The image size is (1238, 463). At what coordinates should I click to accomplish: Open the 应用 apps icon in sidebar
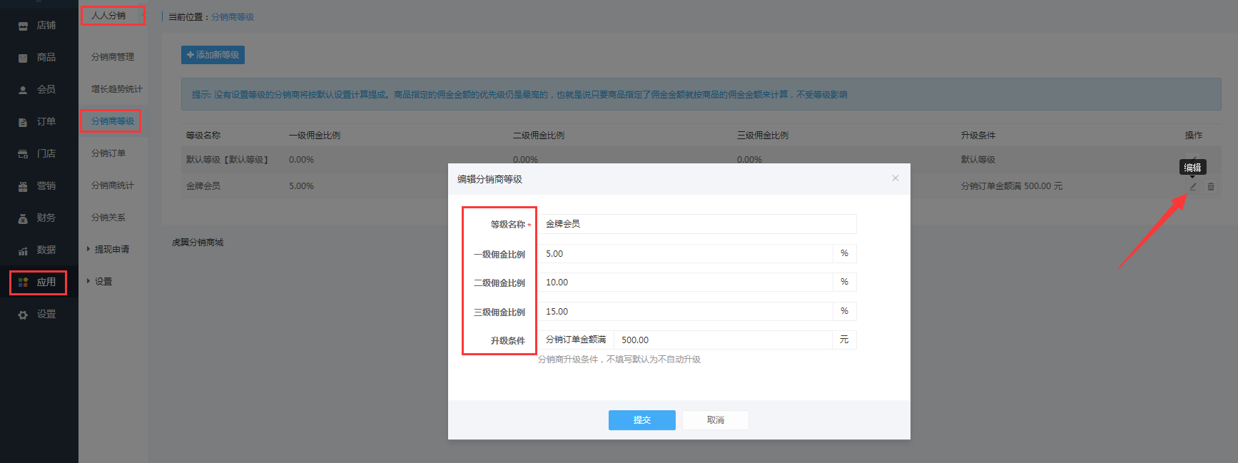23,283
